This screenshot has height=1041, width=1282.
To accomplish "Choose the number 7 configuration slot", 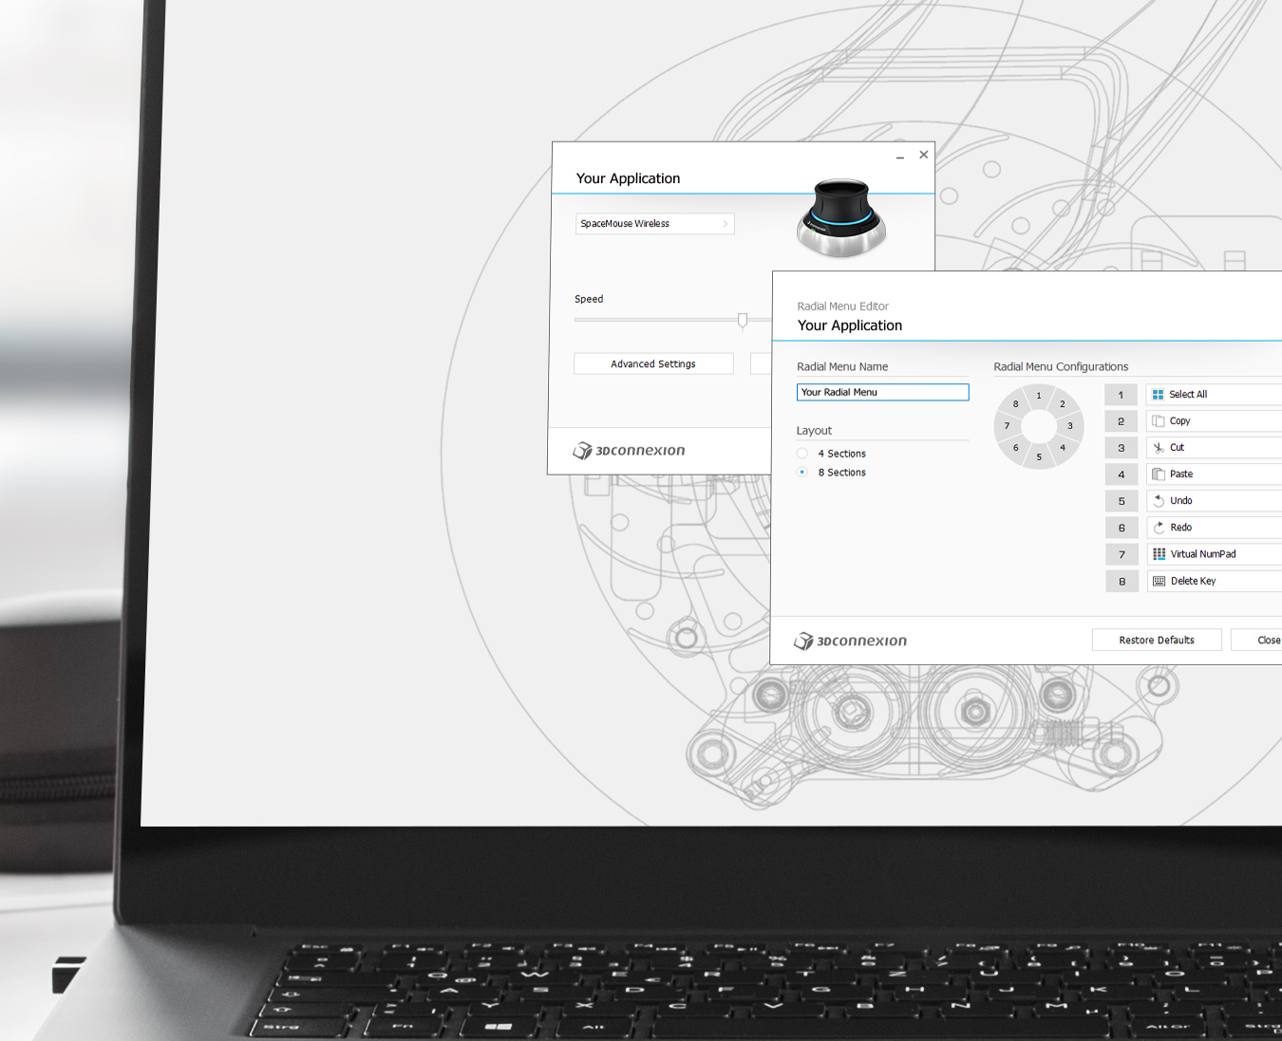I will point(1121,554).
